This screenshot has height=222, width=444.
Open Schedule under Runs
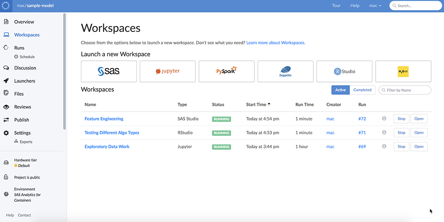[27, 57]
